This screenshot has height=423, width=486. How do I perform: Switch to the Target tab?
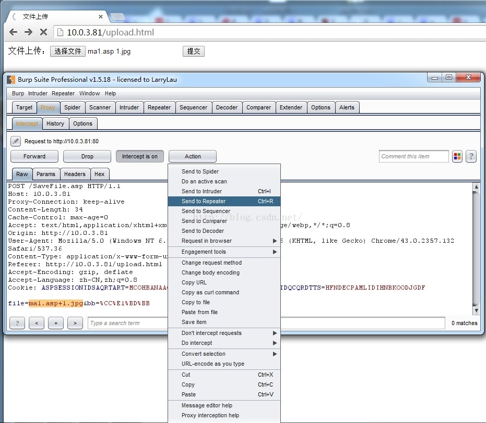(x=24, y=107)
